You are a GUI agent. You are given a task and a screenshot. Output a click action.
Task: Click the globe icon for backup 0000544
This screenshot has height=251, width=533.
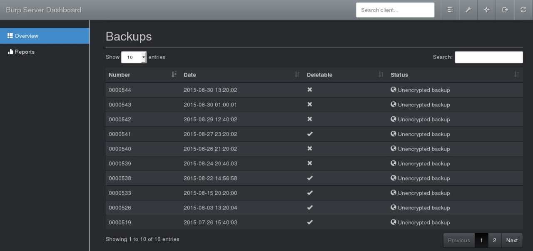[394, 89]
